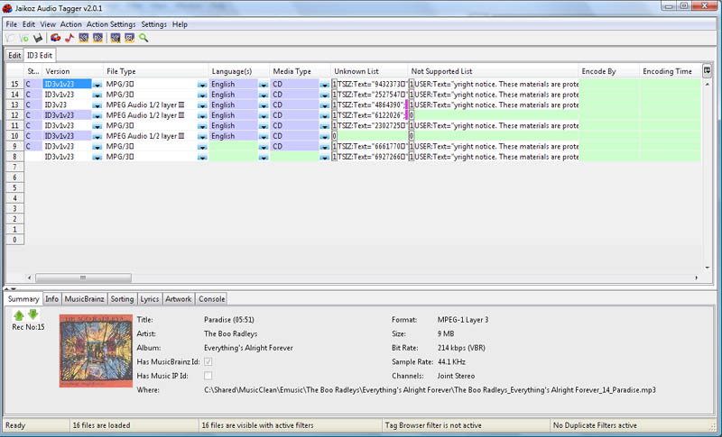Switch to the Artwork tab

178,298
